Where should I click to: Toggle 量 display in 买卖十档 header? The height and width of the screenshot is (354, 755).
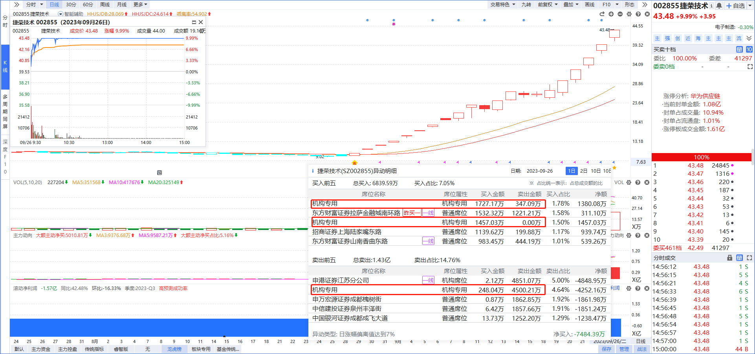(739, 49)
